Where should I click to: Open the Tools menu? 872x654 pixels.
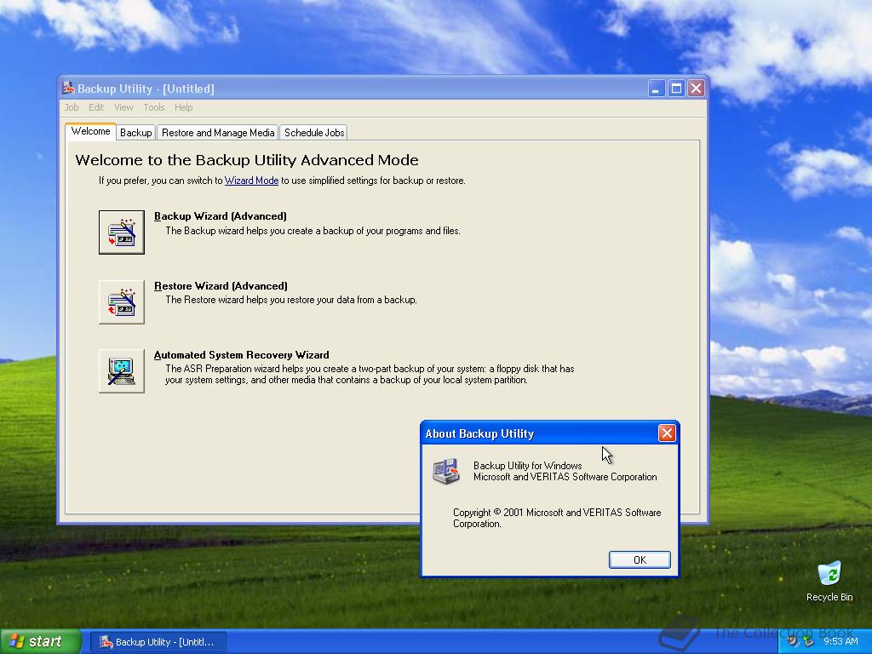coord(154,107)
